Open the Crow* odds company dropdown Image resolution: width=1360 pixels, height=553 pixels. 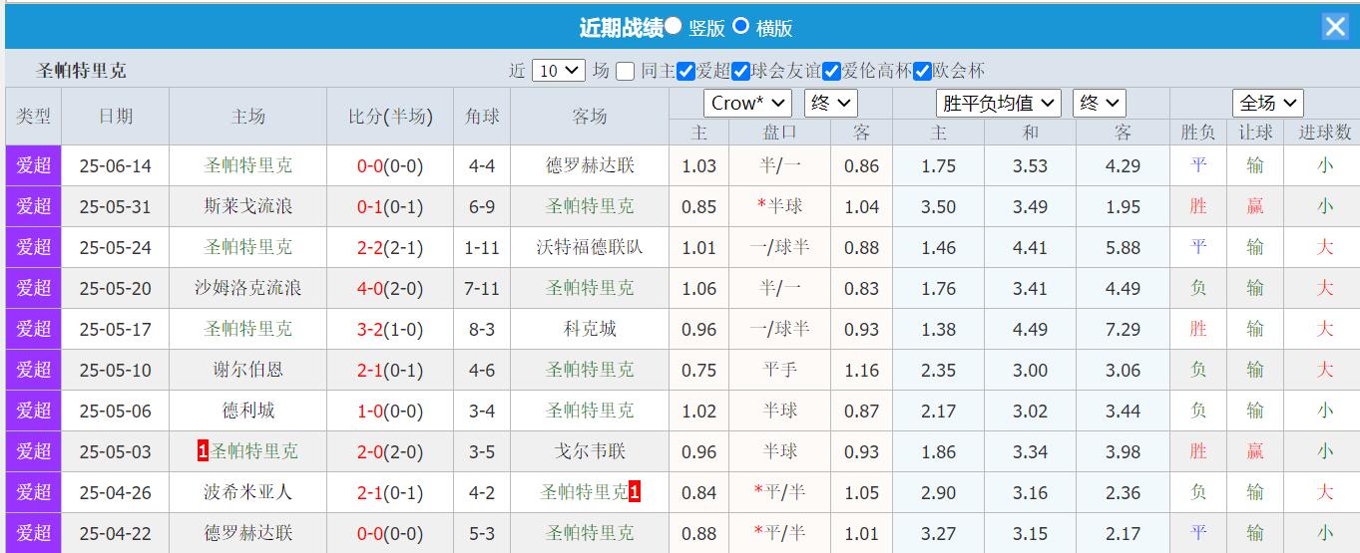click(747, 103)
